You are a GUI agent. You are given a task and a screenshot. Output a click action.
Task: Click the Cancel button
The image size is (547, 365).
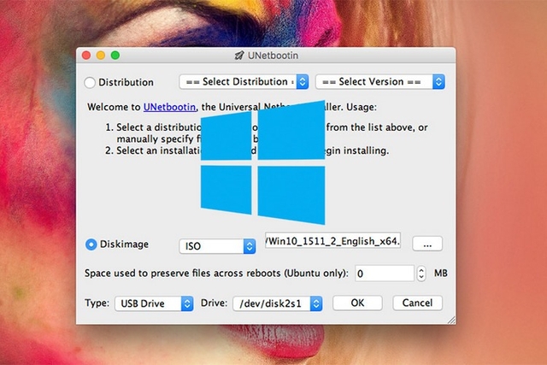pos(418,303)
